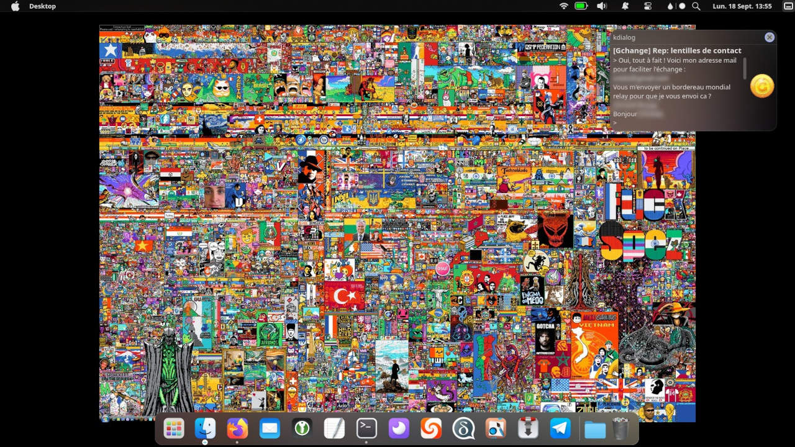Screen dimensions: 795x447
Task: Open the volume speaker icon
Action: (x=601, y=6)
